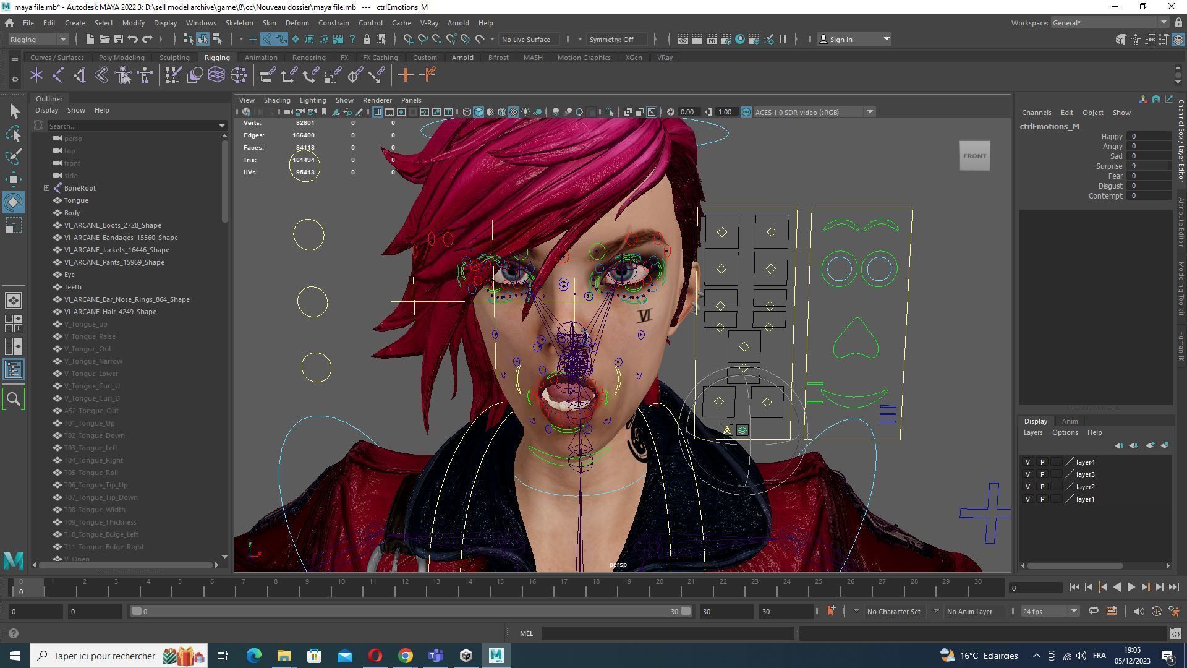Toggle playback P box of layer2
The width and height of the screenshot is (1187, 668).
(x=1042, y=487)
